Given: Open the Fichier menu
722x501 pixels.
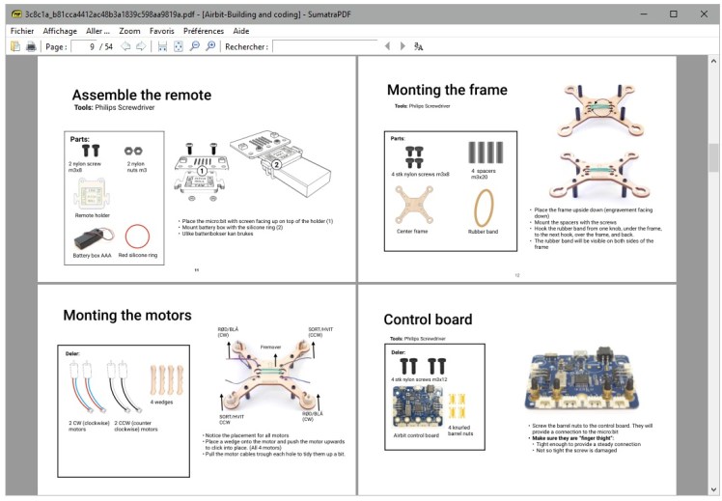Looking at the screenshot, I should point(22,31).
